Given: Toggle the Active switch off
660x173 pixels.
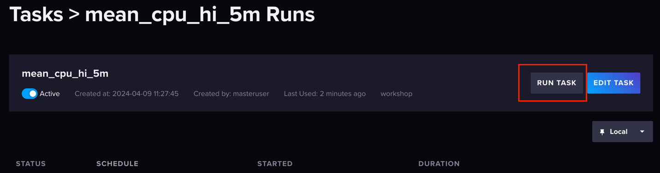Looking at the screenshot, I should click(30, 93).
